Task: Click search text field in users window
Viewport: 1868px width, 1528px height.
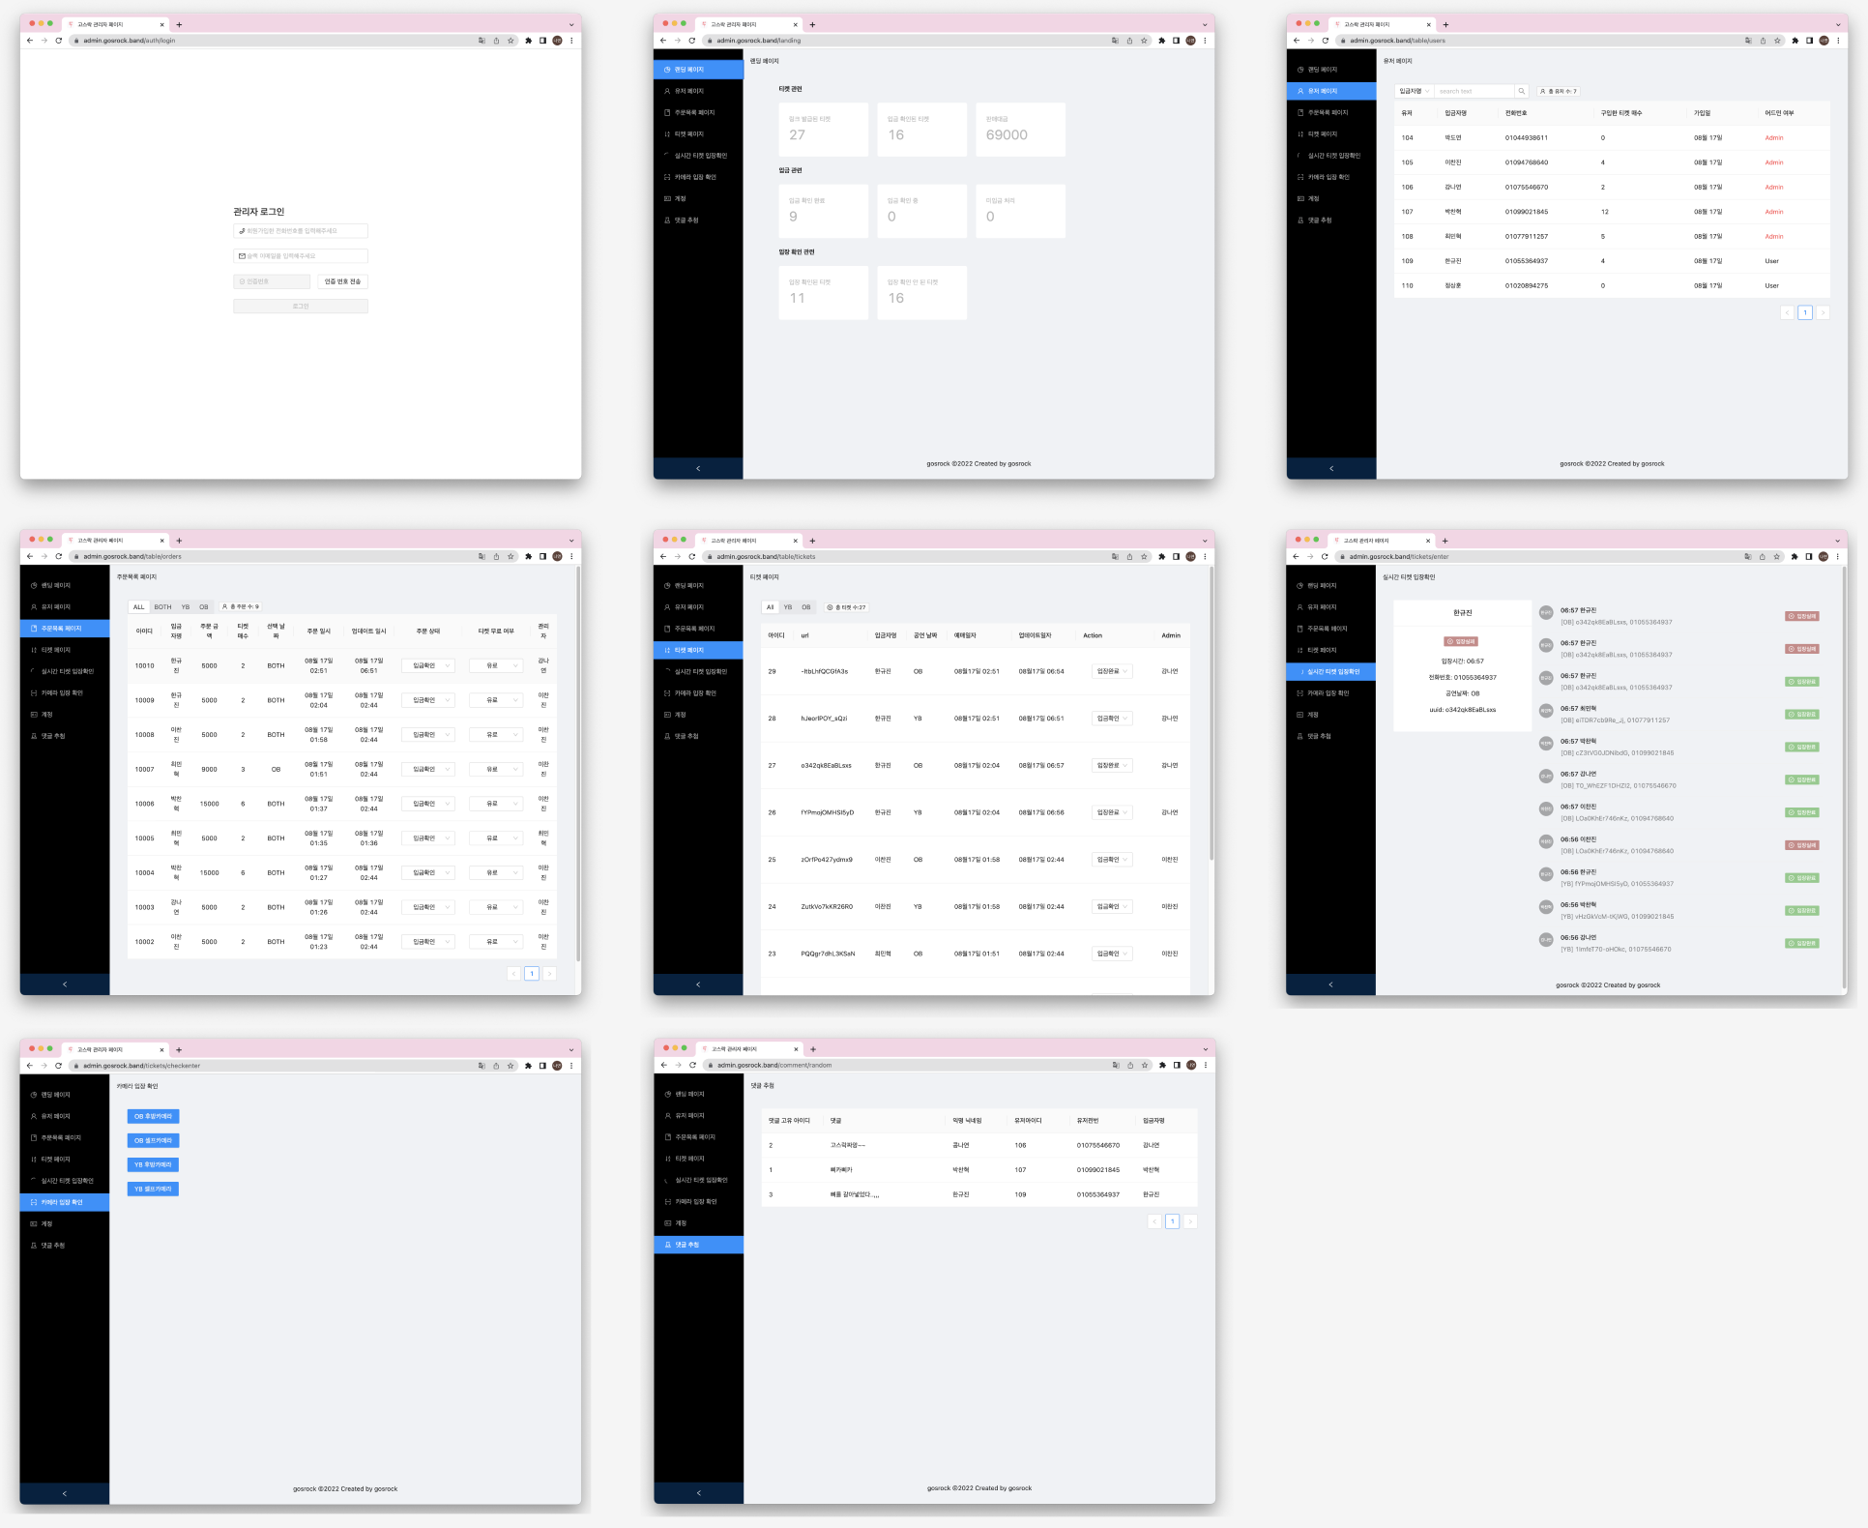Action: (x=1474, y=91)
